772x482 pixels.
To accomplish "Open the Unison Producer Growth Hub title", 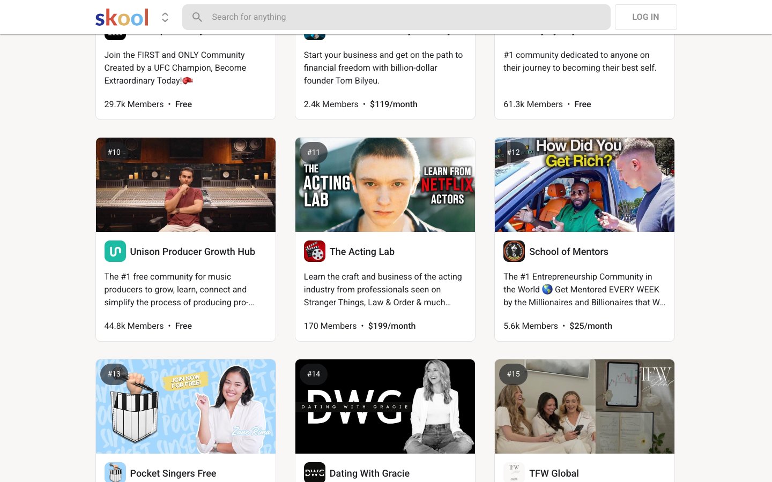I will coord(192,252).
